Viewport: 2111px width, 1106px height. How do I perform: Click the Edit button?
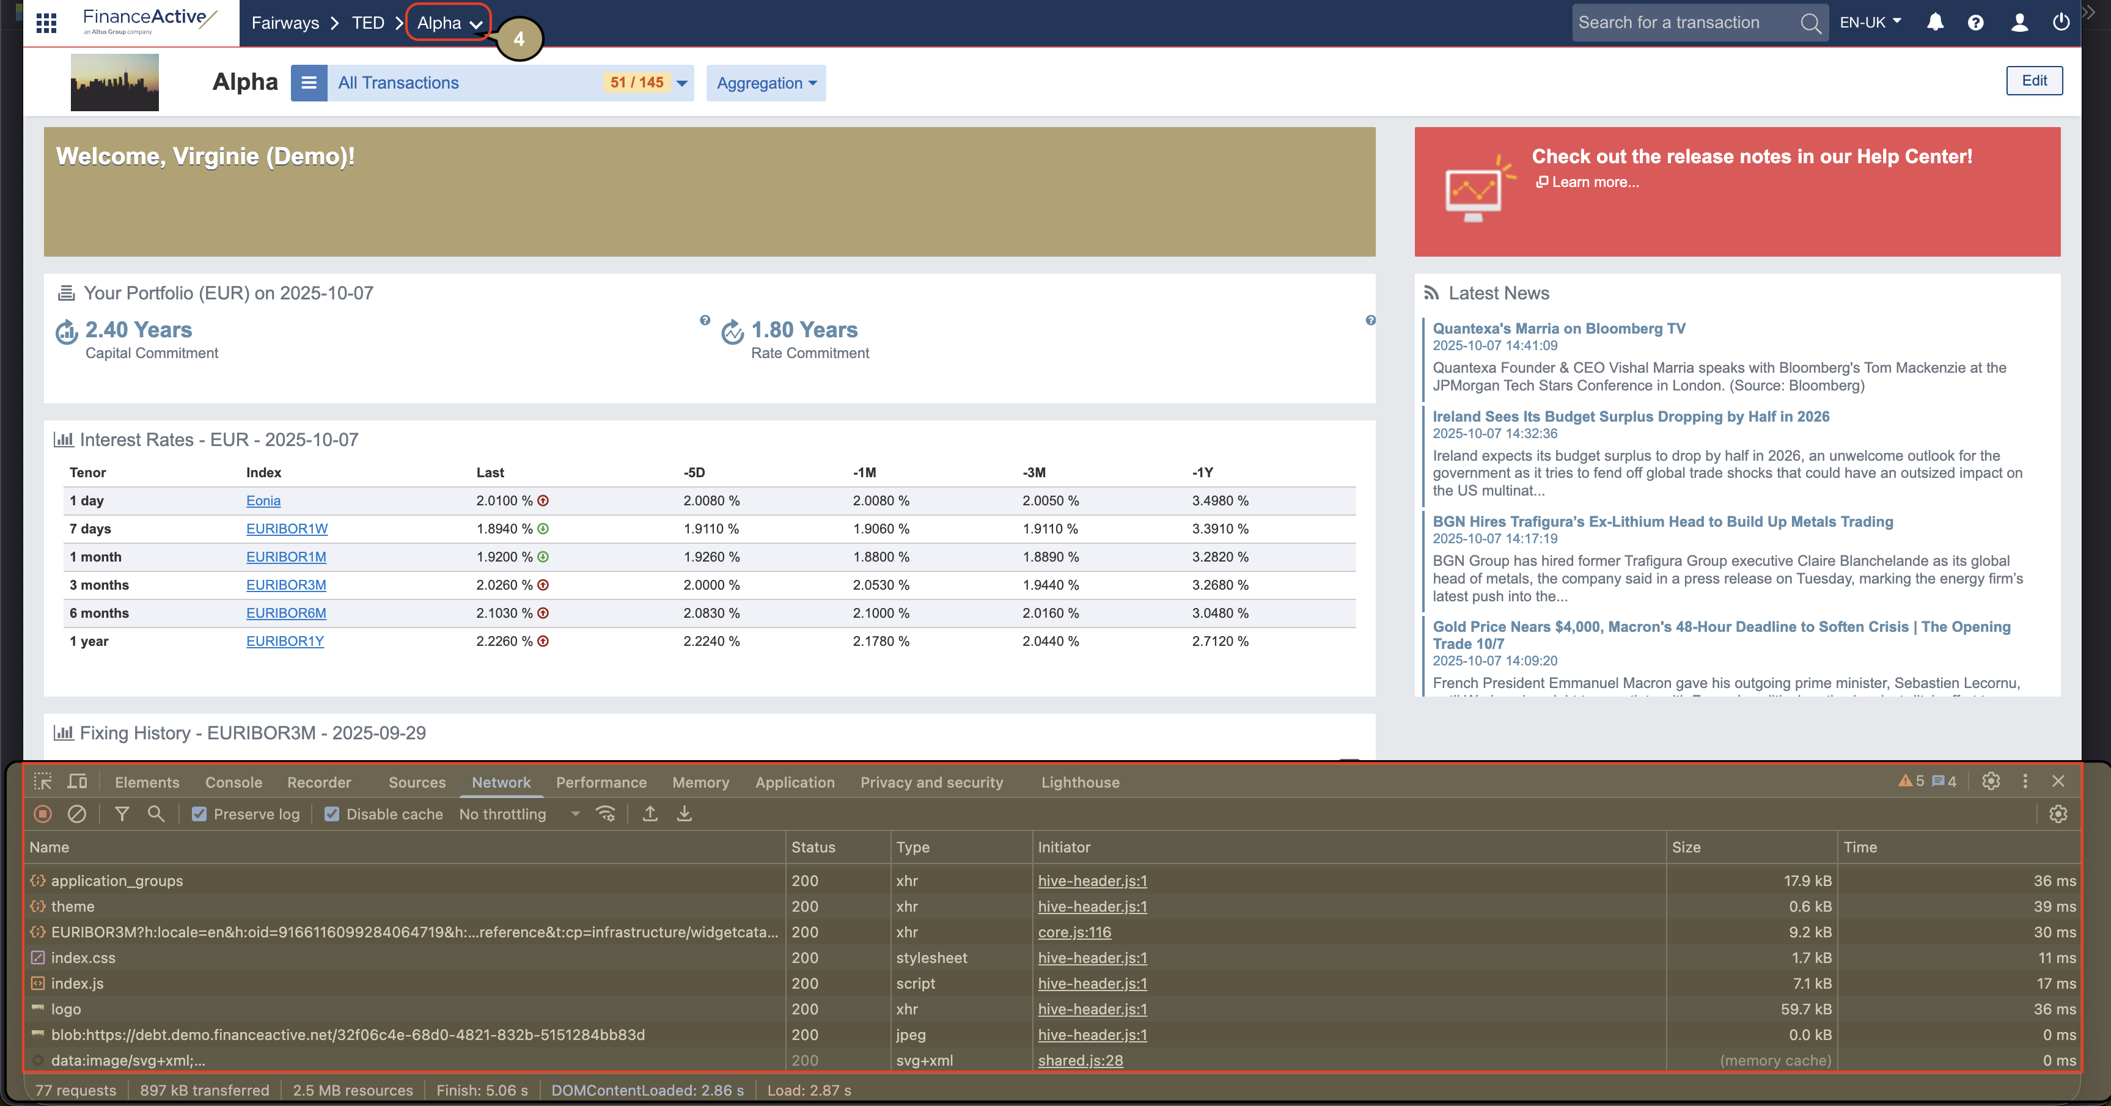(2035, 80)
